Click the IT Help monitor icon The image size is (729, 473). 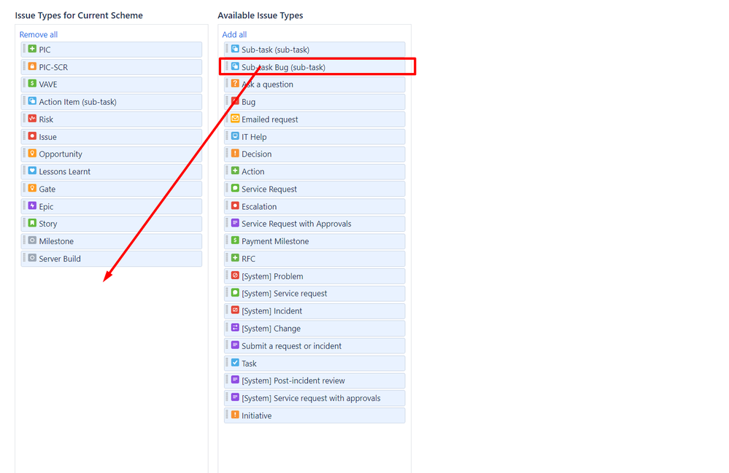click(x=235, y=136)
